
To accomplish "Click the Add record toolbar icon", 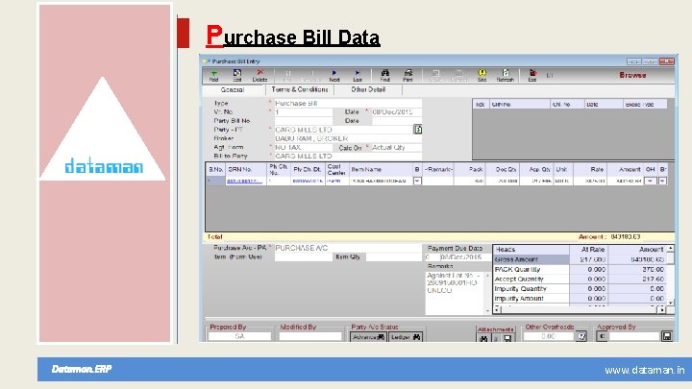I will pyautogui.click(x=214, y=76).
